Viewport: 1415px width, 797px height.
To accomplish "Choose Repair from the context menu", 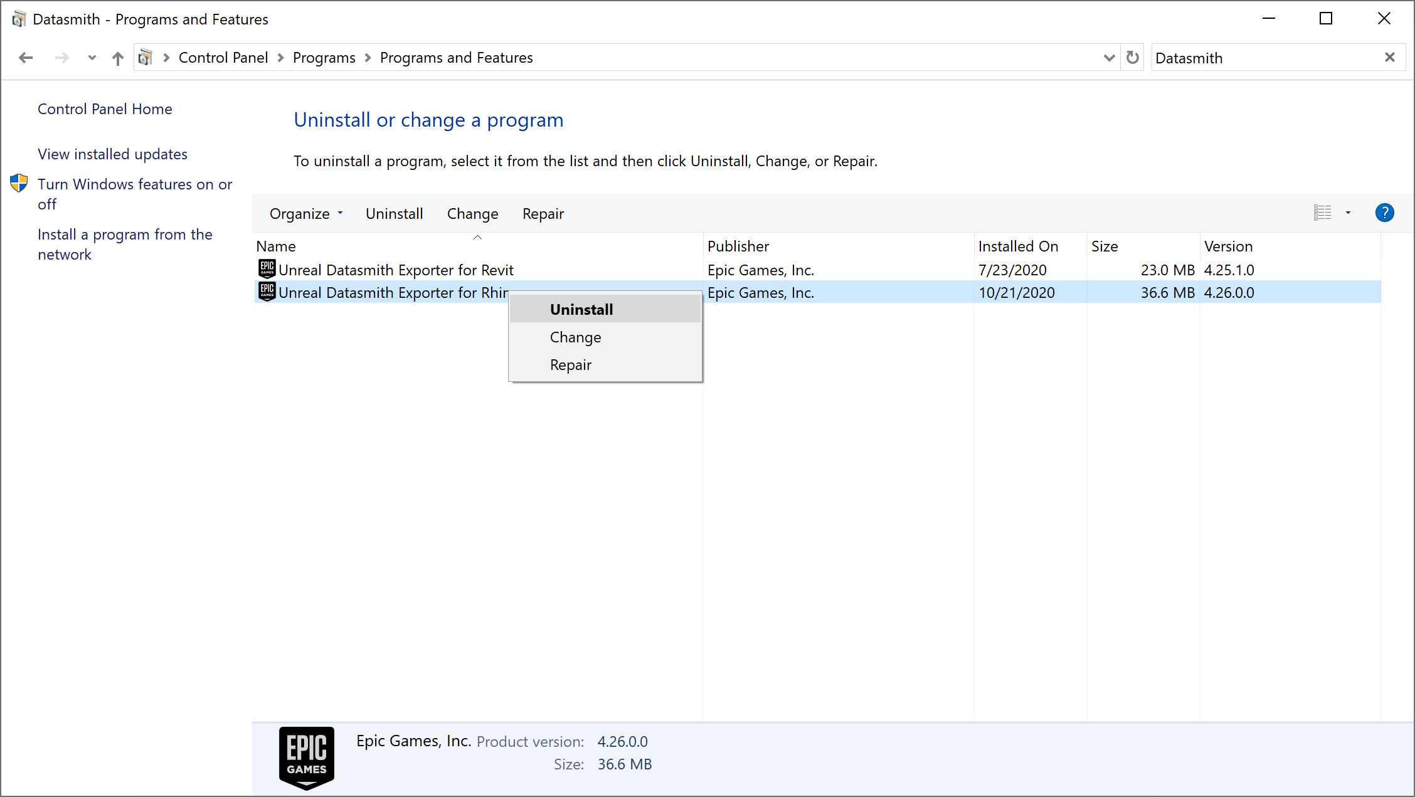I will (570, 365).
